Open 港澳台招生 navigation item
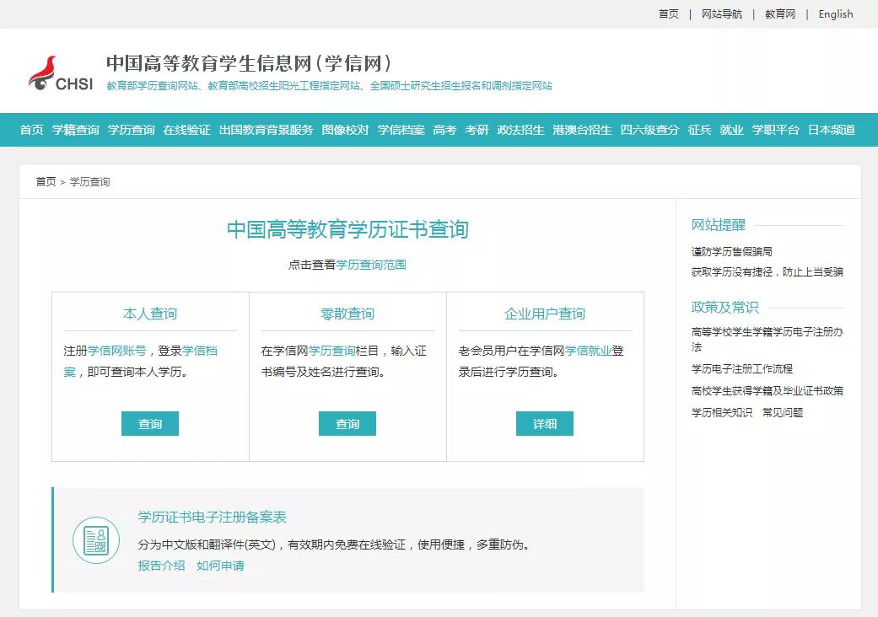This screenshot has height=617, width=878. 582,130
